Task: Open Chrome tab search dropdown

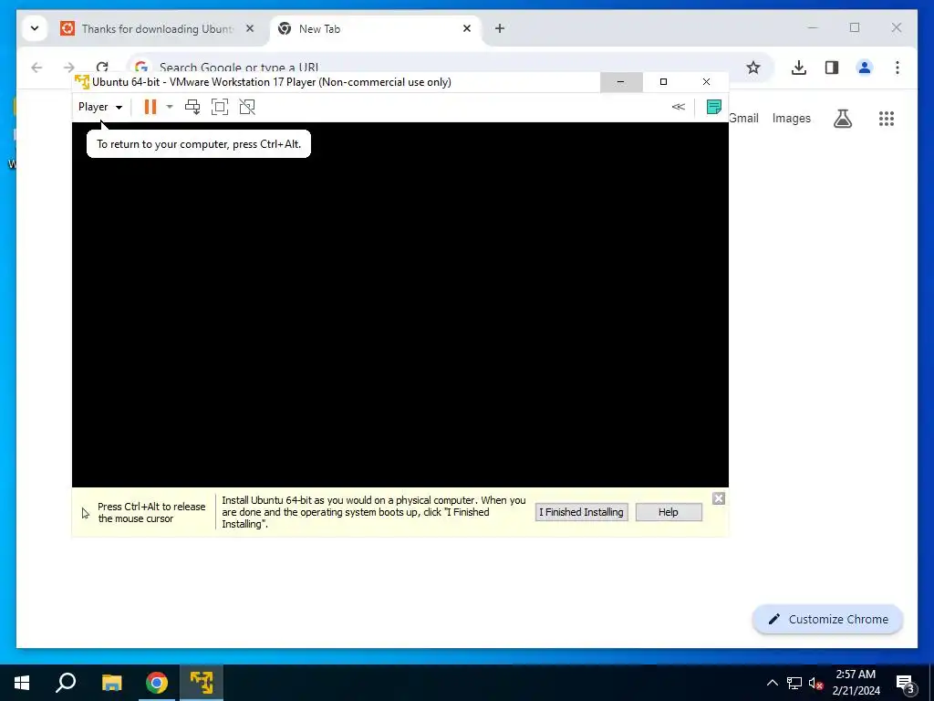Action: tap(35, 28)
